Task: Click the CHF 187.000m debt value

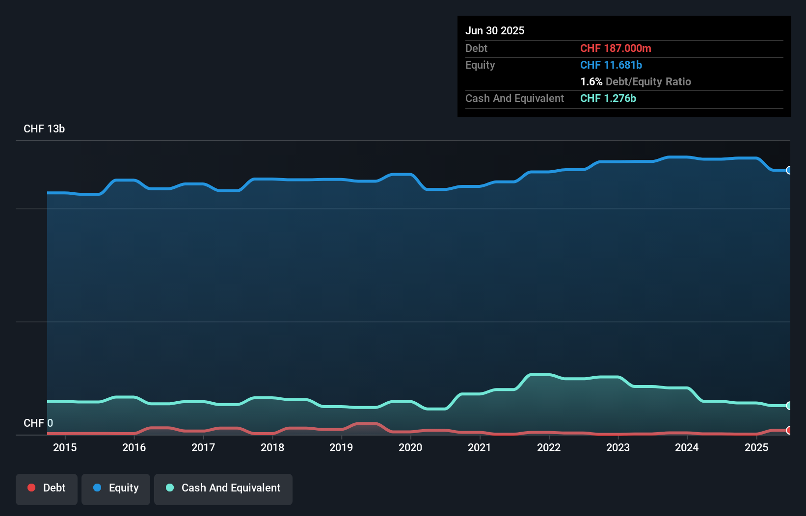Action: 616,49
